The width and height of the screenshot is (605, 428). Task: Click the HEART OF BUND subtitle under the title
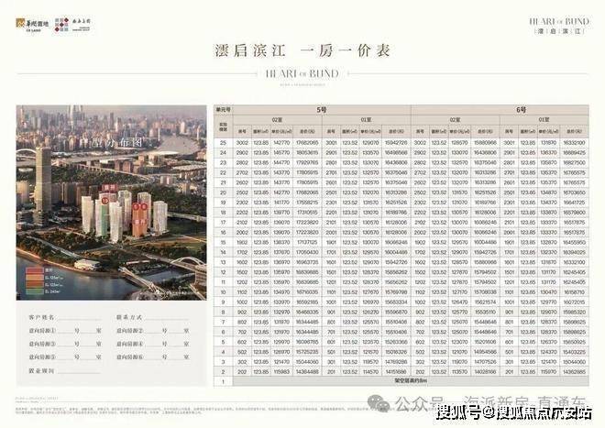click(302, 73)
